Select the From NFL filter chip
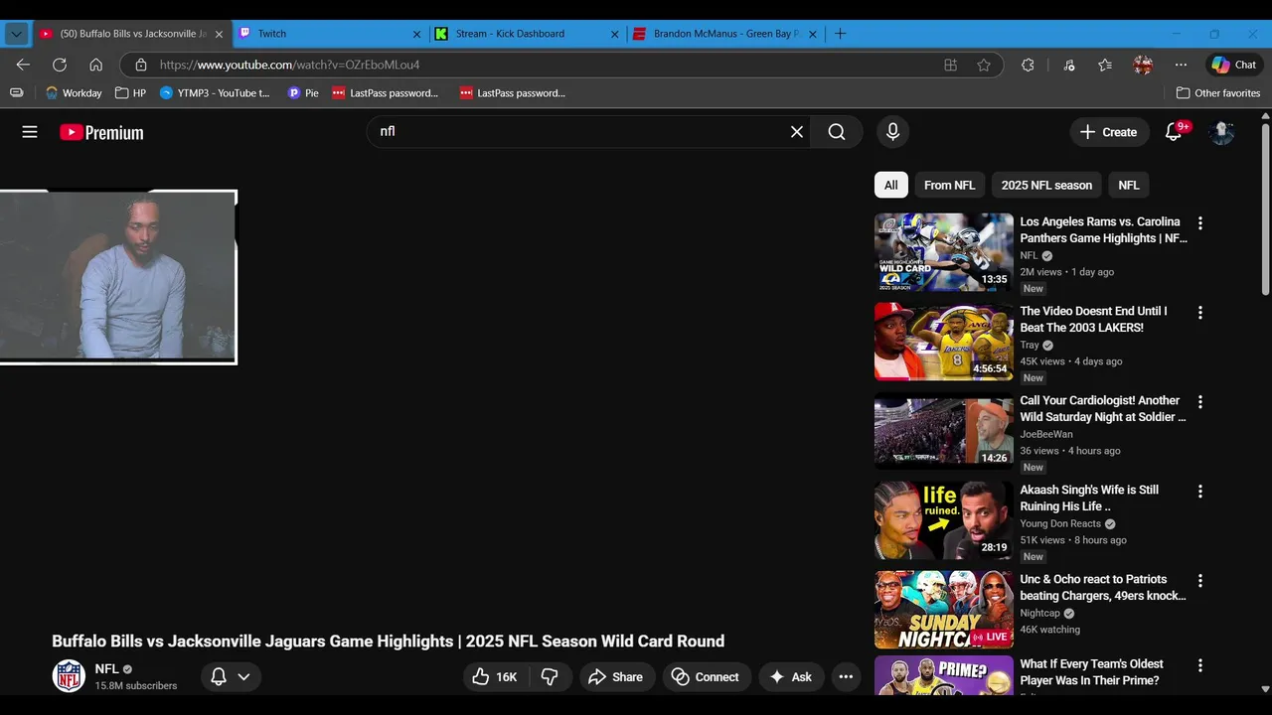Image resolution: width=1272 pixels, height=715 pixels. [949, 185]
